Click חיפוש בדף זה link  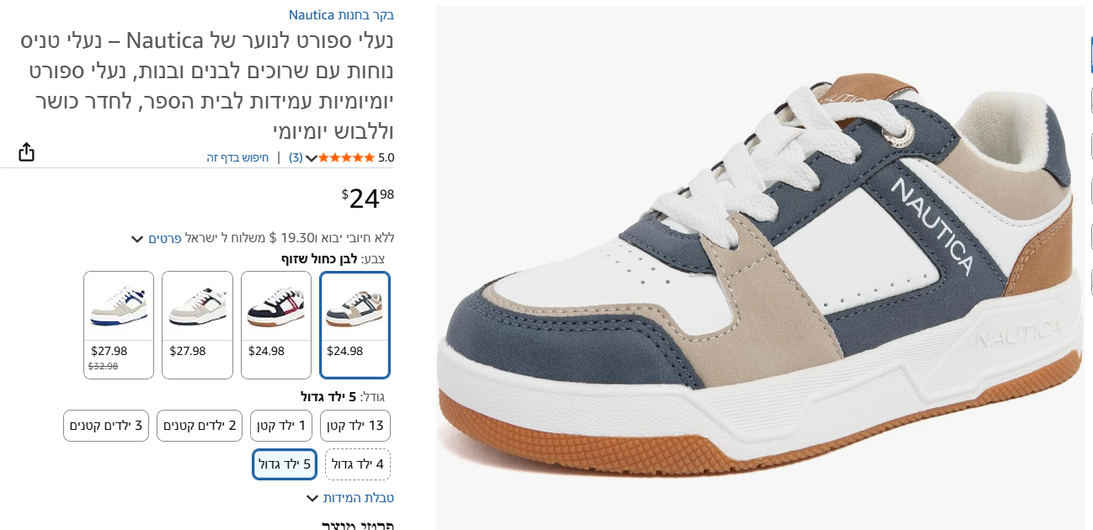[x=237, y=157]
